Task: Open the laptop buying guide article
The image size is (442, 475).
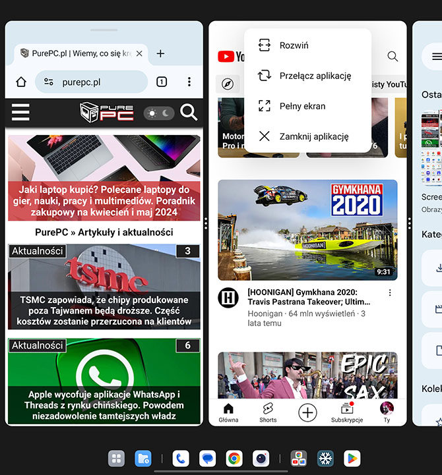Action: (x=104, y=178)
